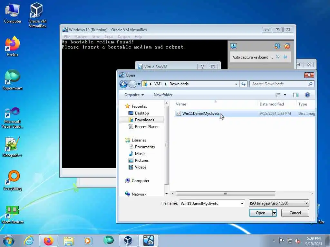Show hidden tray icons arrow
Image resolution: width=330 pixels, height=247 pixels.
coord(274,241)
